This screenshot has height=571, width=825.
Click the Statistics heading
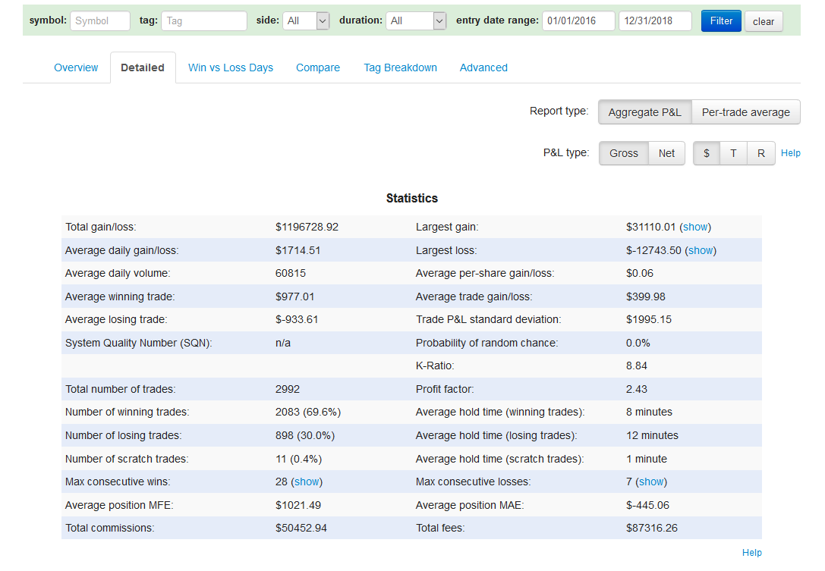[412, 198]
